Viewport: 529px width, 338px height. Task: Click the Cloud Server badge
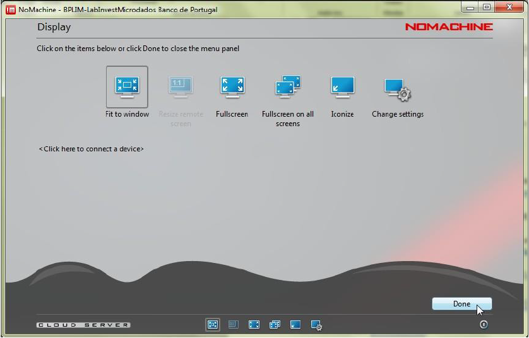(x=83, y=325)
